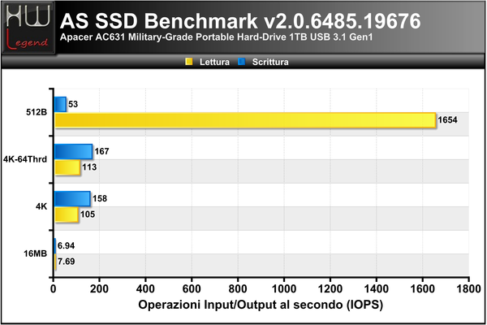
Task: Select the Scrittura legend label
Action: coord(270,62)
